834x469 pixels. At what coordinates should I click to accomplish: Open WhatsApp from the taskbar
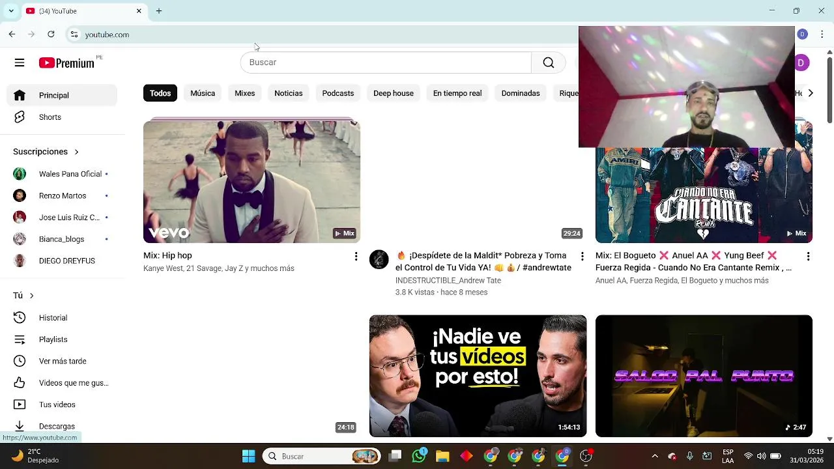[x=419, y=456]
